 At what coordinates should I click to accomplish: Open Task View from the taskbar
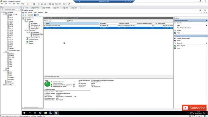35,113
